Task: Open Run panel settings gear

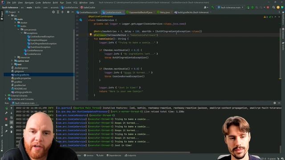Action: (x=275, y=103)
